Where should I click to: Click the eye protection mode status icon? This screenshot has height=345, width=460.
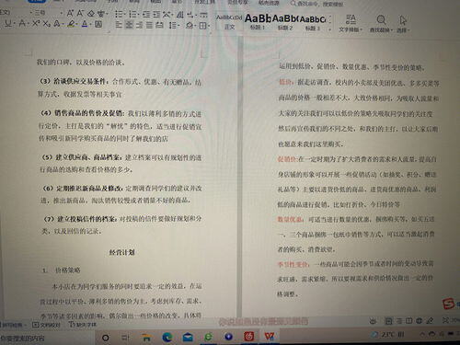coord(373,321)
